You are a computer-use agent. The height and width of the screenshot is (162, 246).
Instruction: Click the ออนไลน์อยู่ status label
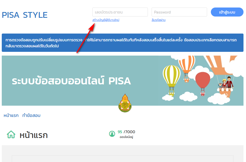tap(126, 137)
